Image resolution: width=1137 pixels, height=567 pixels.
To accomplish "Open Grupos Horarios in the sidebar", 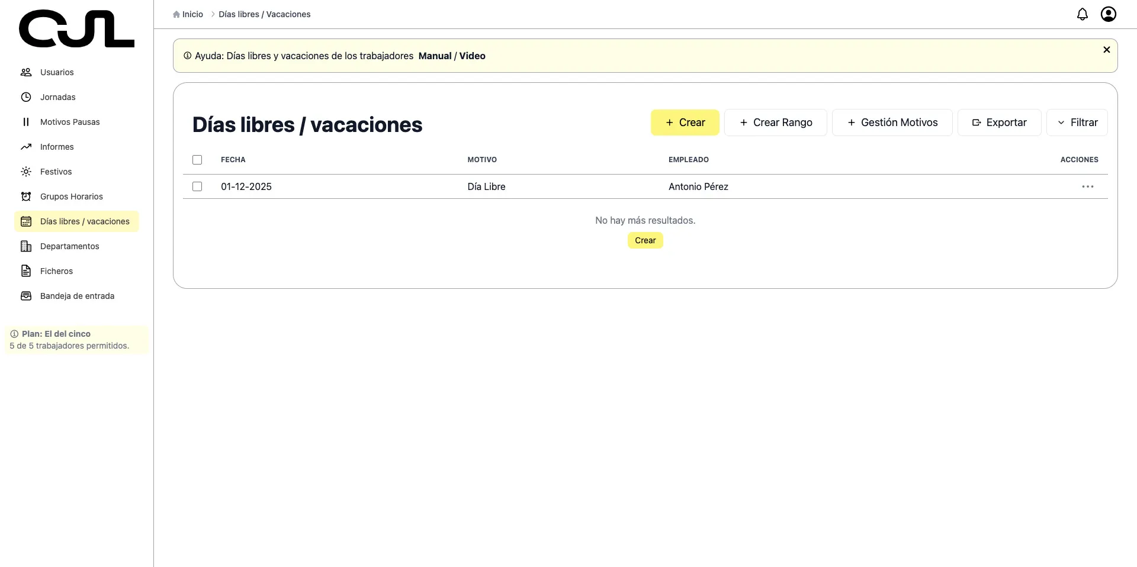I will [71, 196].
